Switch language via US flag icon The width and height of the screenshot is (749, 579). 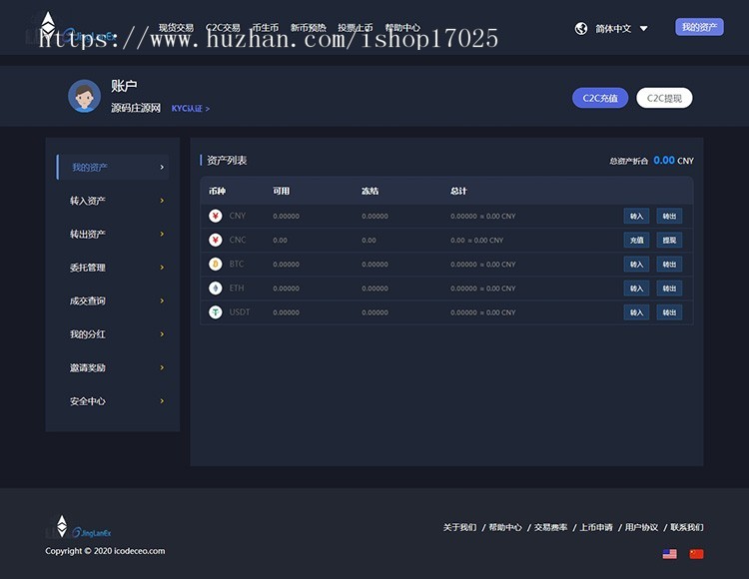(x=670, y=554)
